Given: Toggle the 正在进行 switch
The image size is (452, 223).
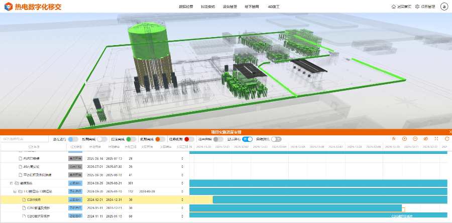Looking at the screenshot, I should pyautogui.click(x=73, y=139).
